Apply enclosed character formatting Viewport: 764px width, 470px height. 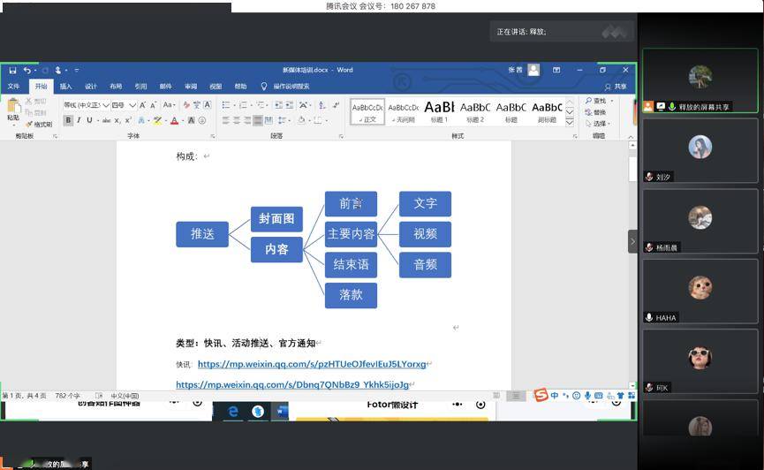pos(202,120)
